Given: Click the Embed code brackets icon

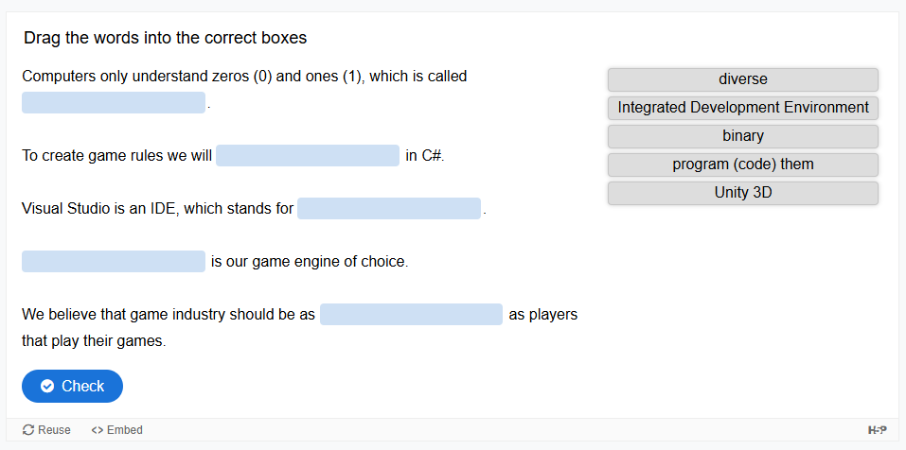Looking at the screenshot, I should pos(97,430).
